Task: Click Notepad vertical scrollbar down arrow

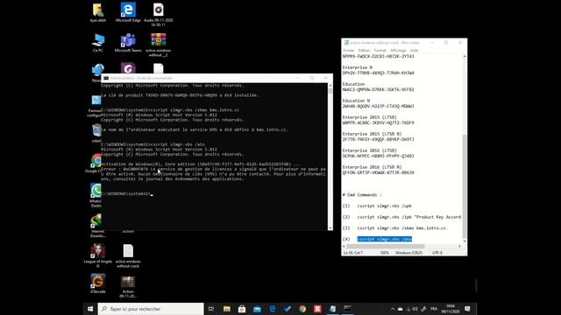Action: pyautogui.click(x=465, y=241)
